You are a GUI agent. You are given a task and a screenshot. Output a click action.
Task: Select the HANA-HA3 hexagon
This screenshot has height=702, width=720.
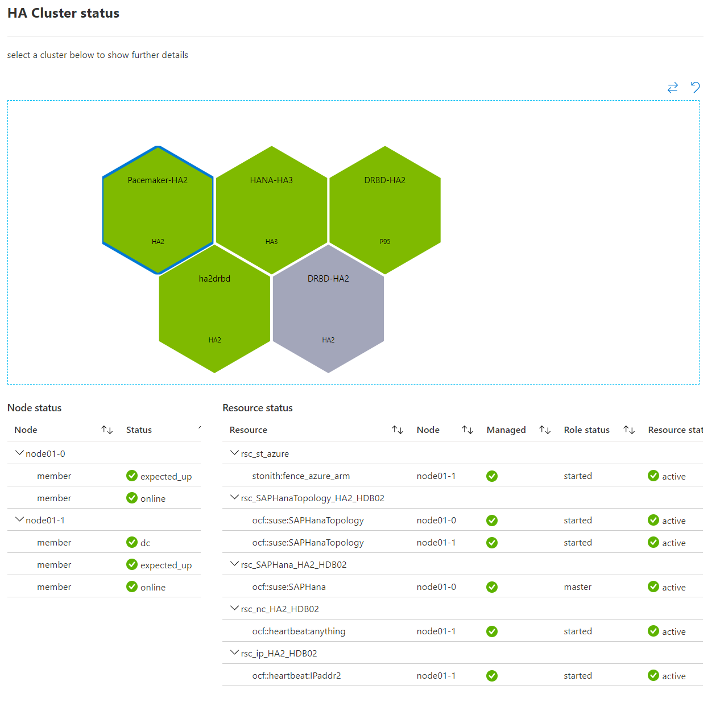click(x=272, y=210)
